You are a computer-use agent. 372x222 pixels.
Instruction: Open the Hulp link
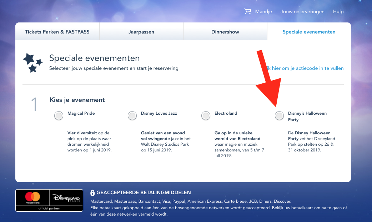(x=338, y=11)
